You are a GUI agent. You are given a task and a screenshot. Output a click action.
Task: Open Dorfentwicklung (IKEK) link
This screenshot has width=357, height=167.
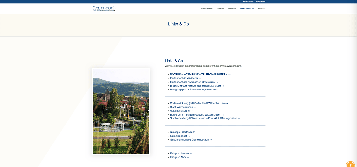pos(199,103)
